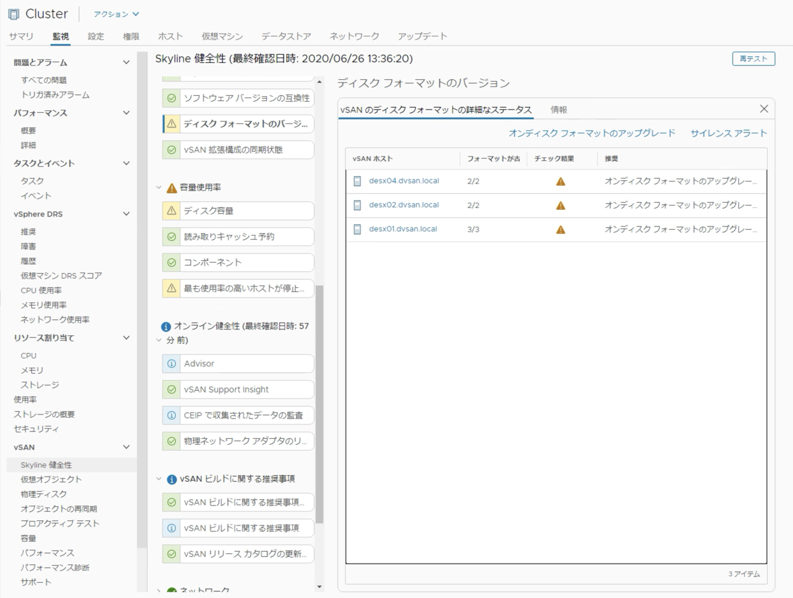Collapse the vSAN ビルドに関する推奨事項 group

(159, 479)
